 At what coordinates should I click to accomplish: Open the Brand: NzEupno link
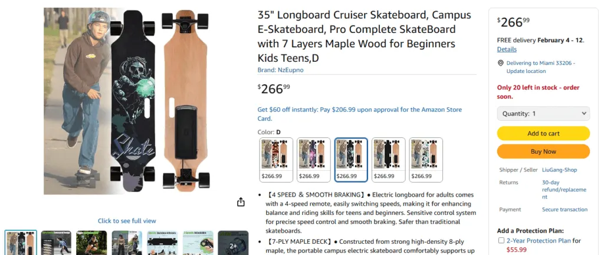click(x=281, y=69)
